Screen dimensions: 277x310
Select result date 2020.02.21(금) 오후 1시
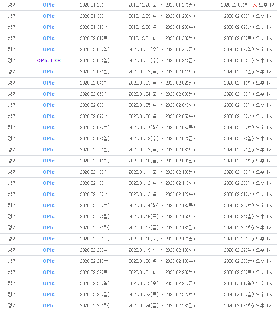click(248, 194)
